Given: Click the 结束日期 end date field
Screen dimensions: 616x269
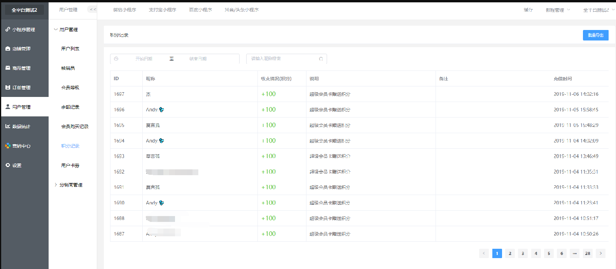Looking at the screenshot, I should tap(198, 59).
